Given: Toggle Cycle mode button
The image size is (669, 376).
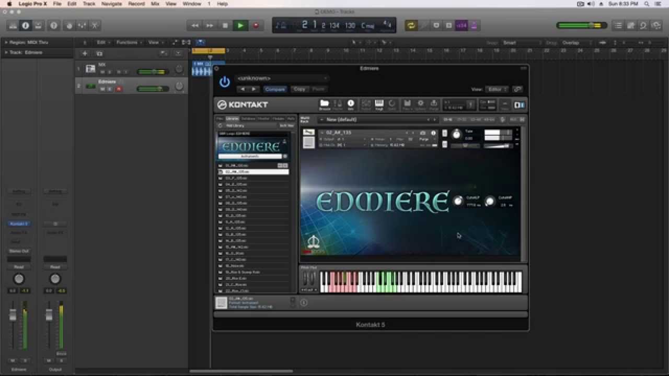Looking at the screenshot, I should tap(411, 25).
